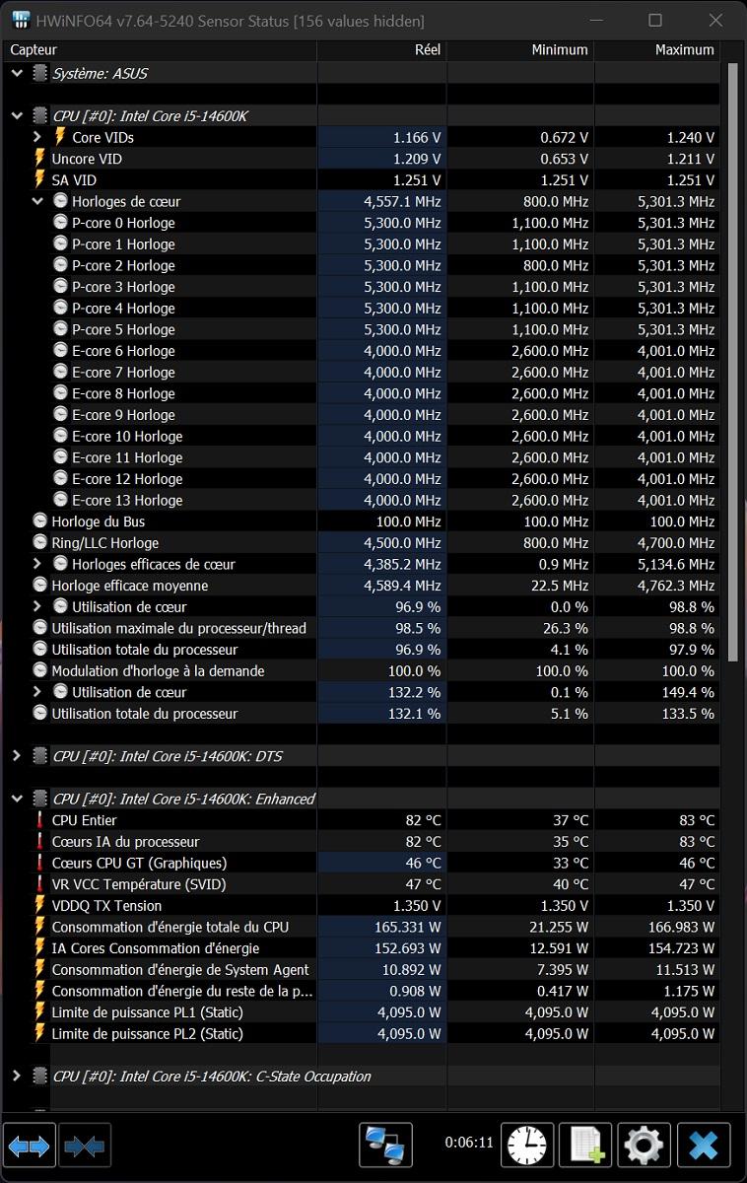Open sensor settings with the gear icon
Viewport: 747px width, 1183px height.
[x=644, y=1144]
